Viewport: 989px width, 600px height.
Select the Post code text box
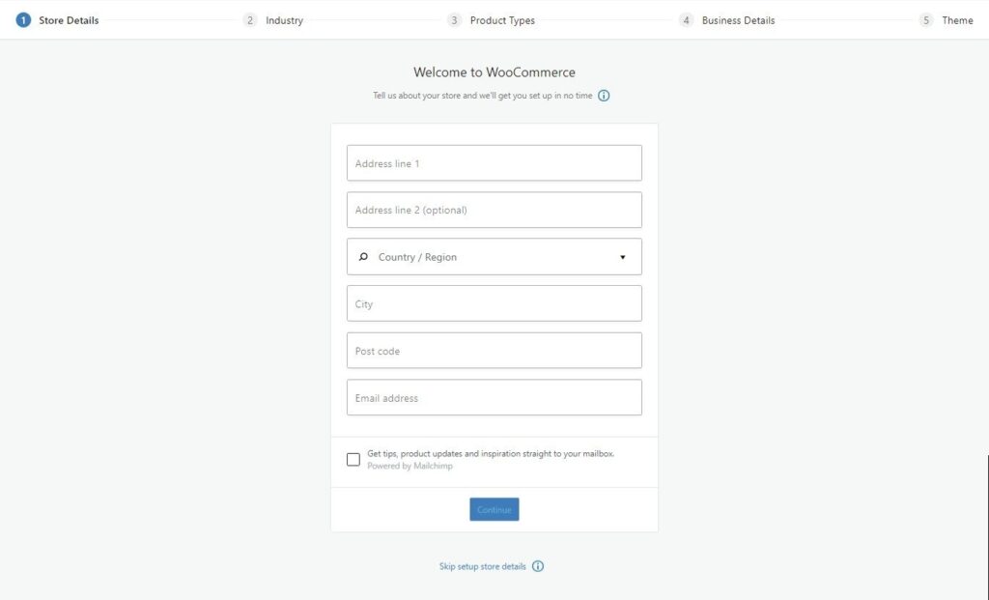pyautogui.click(x=494, y=351)
